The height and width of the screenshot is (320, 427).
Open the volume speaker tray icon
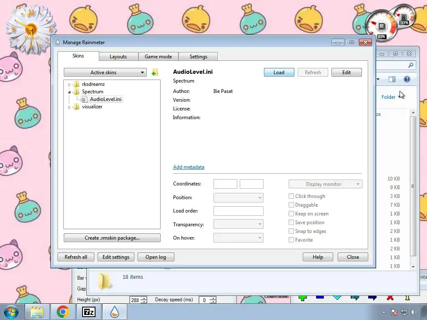pyautogui.click(x=414, y=312)
